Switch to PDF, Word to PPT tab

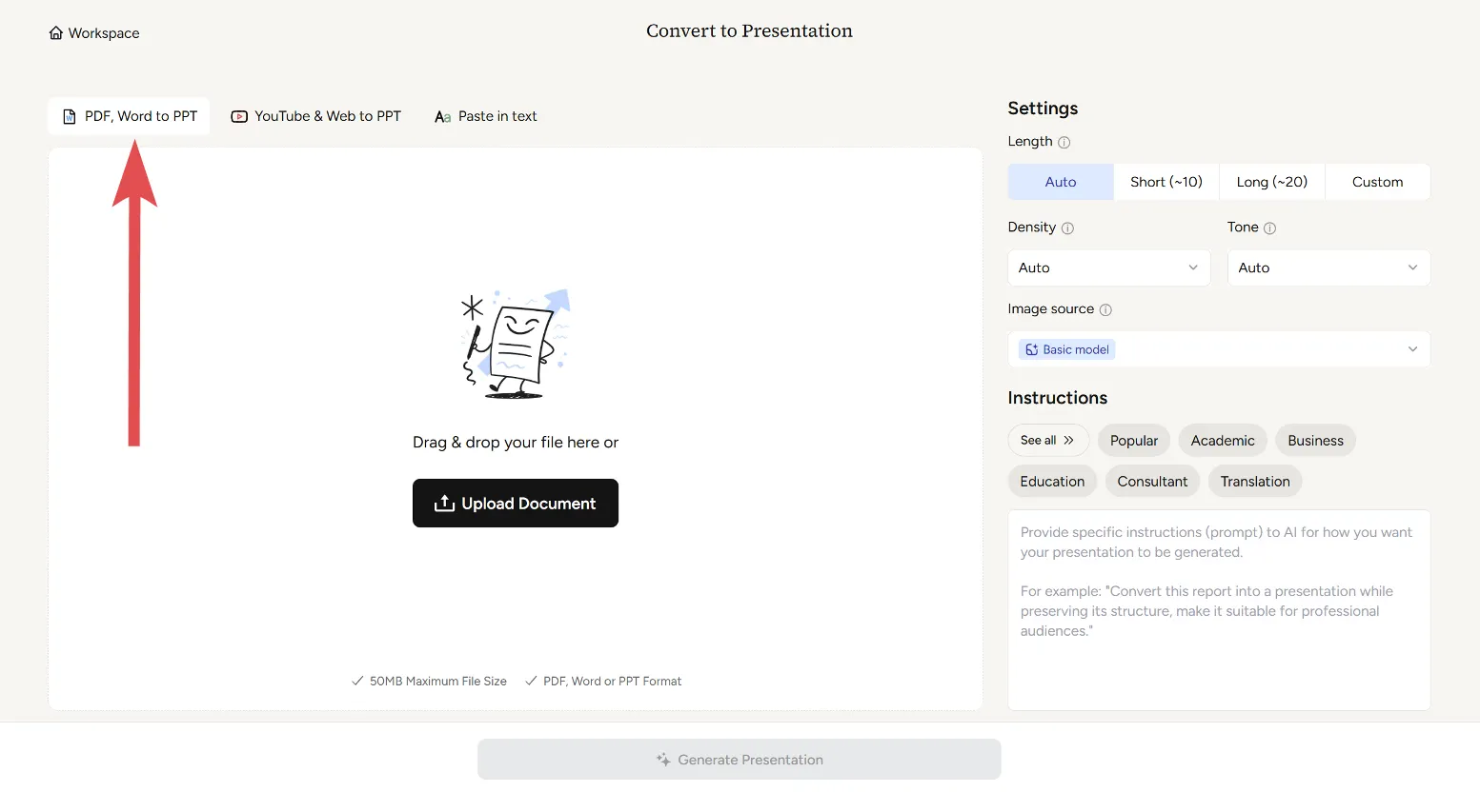click(130, 116)
